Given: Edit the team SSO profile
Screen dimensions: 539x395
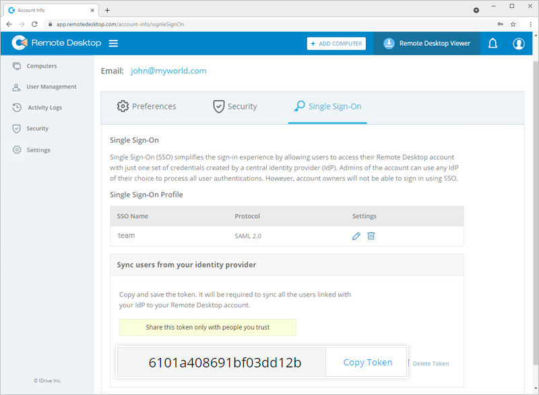Looking at the screenshot, I should (x=356, y=236).
